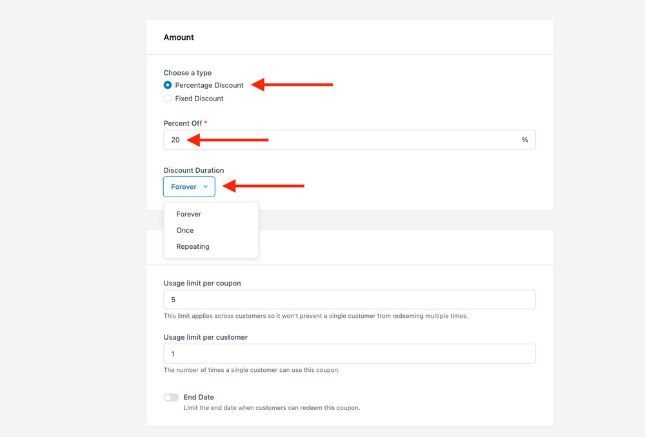Click the Fixed Discount label text
The width and height of the screenshot is (645, 437).
tap(199, 99)
